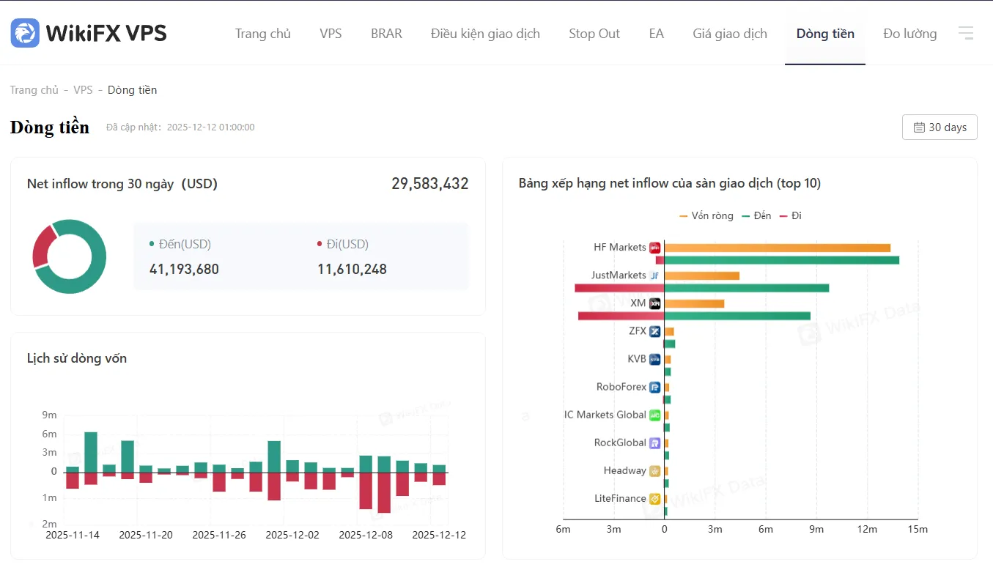
Task: Click the ZFX broker logo
Action: coord(655,331)
